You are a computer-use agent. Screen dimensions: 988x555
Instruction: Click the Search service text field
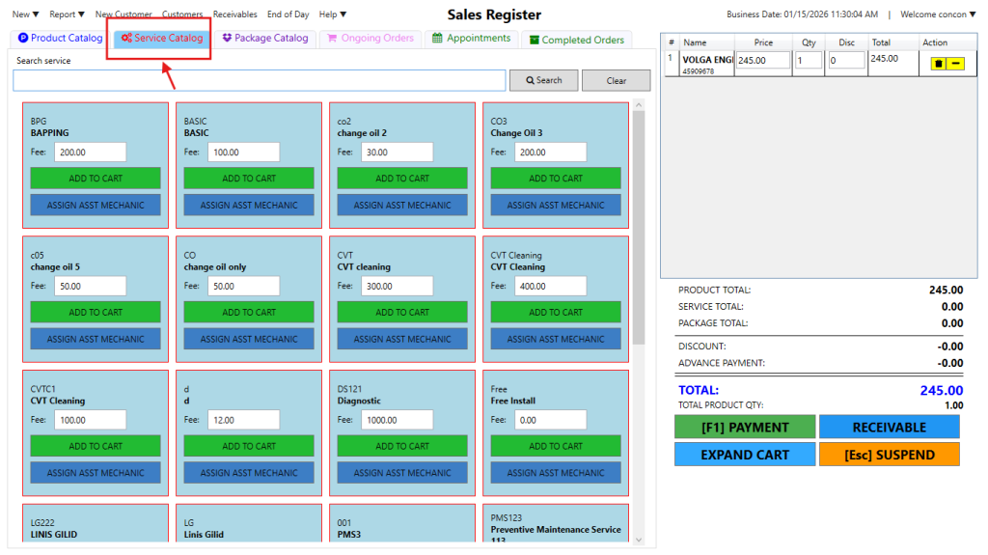coord(260,80)
